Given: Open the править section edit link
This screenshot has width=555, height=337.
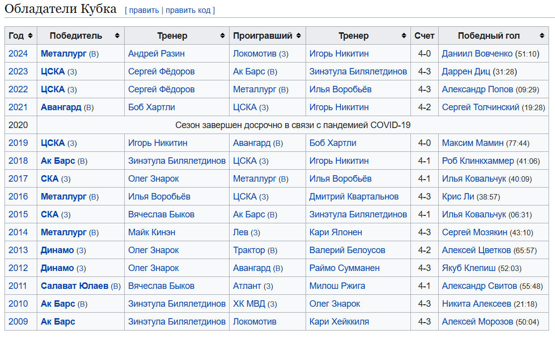Looking at the screenshot, I should (144, 10).
